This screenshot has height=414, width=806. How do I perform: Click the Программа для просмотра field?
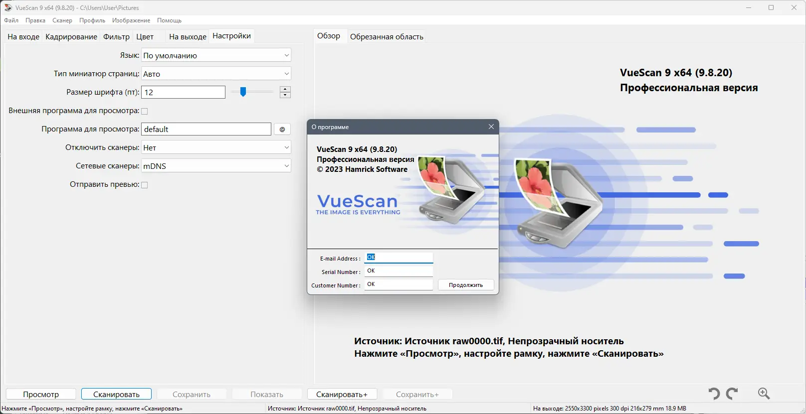pos(206,129)
